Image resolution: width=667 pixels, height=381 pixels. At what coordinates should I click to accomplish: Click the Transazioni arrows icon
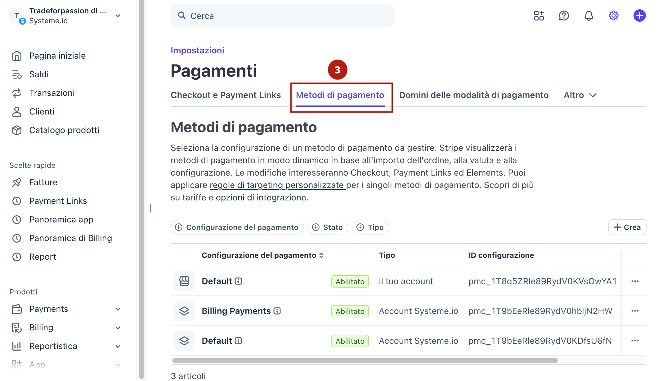tap(17, 93)
